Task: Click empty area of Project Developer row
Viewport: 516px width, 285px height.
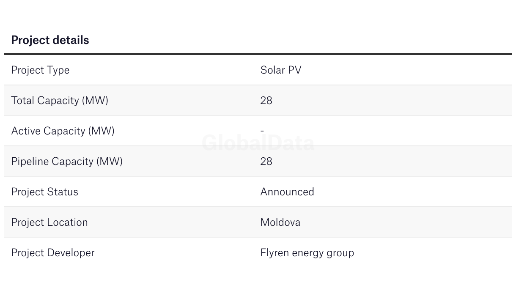Action: (x=423, y=253)
